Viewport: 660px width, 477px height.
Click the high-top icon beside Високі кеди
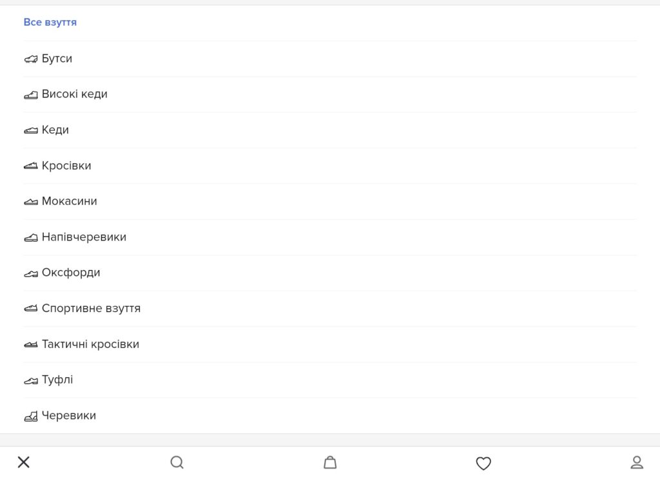coord(30,93)
